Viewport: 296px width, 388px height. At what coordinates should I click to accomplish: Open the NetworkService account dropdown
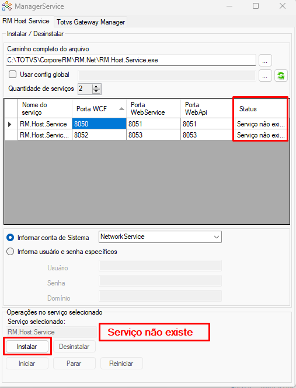[x=160, y=237]
